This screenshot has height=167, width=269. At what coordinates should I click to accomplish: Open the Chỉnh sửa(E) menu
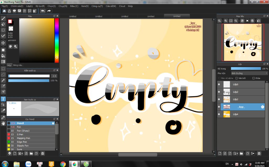click(x=17, y=6)
